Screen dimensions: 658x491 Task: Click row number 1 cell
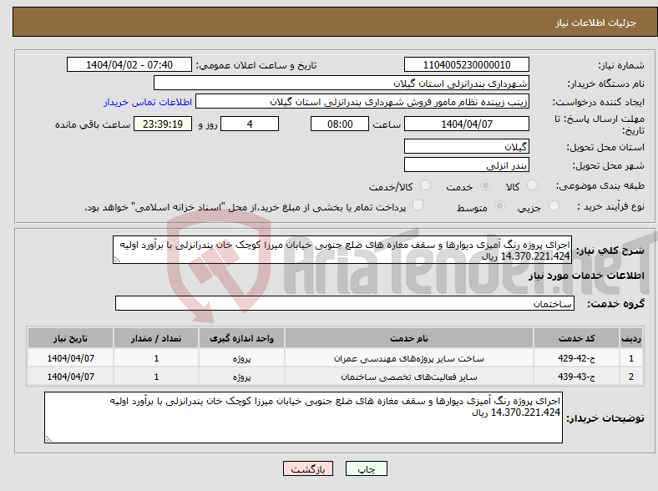630,358
